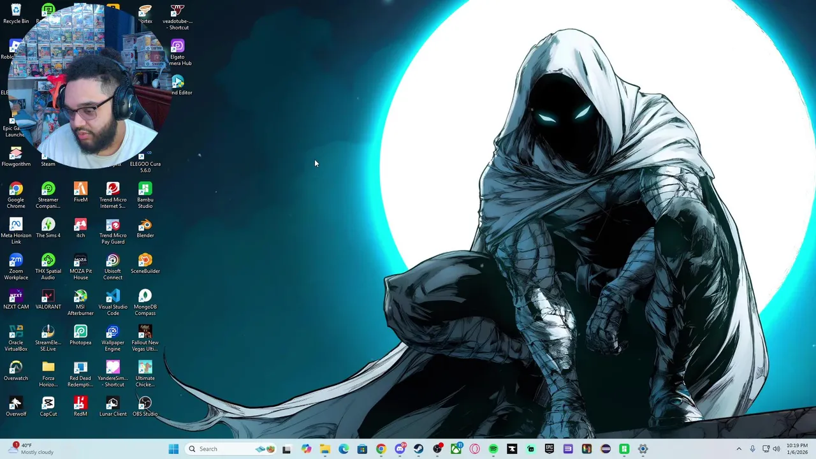816x459 pixels.
Task: Select the RedM desktop icon
Action: point(80,406)
